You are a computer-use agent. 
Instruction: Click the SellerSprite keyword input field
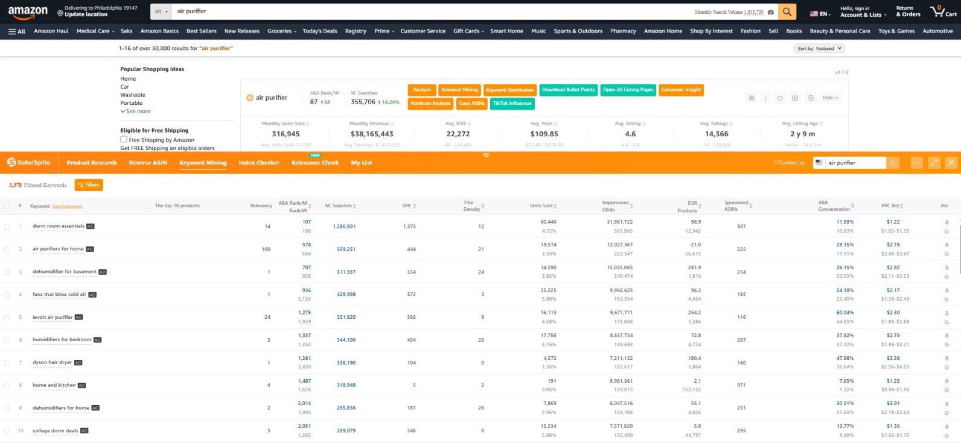(856, 163)
